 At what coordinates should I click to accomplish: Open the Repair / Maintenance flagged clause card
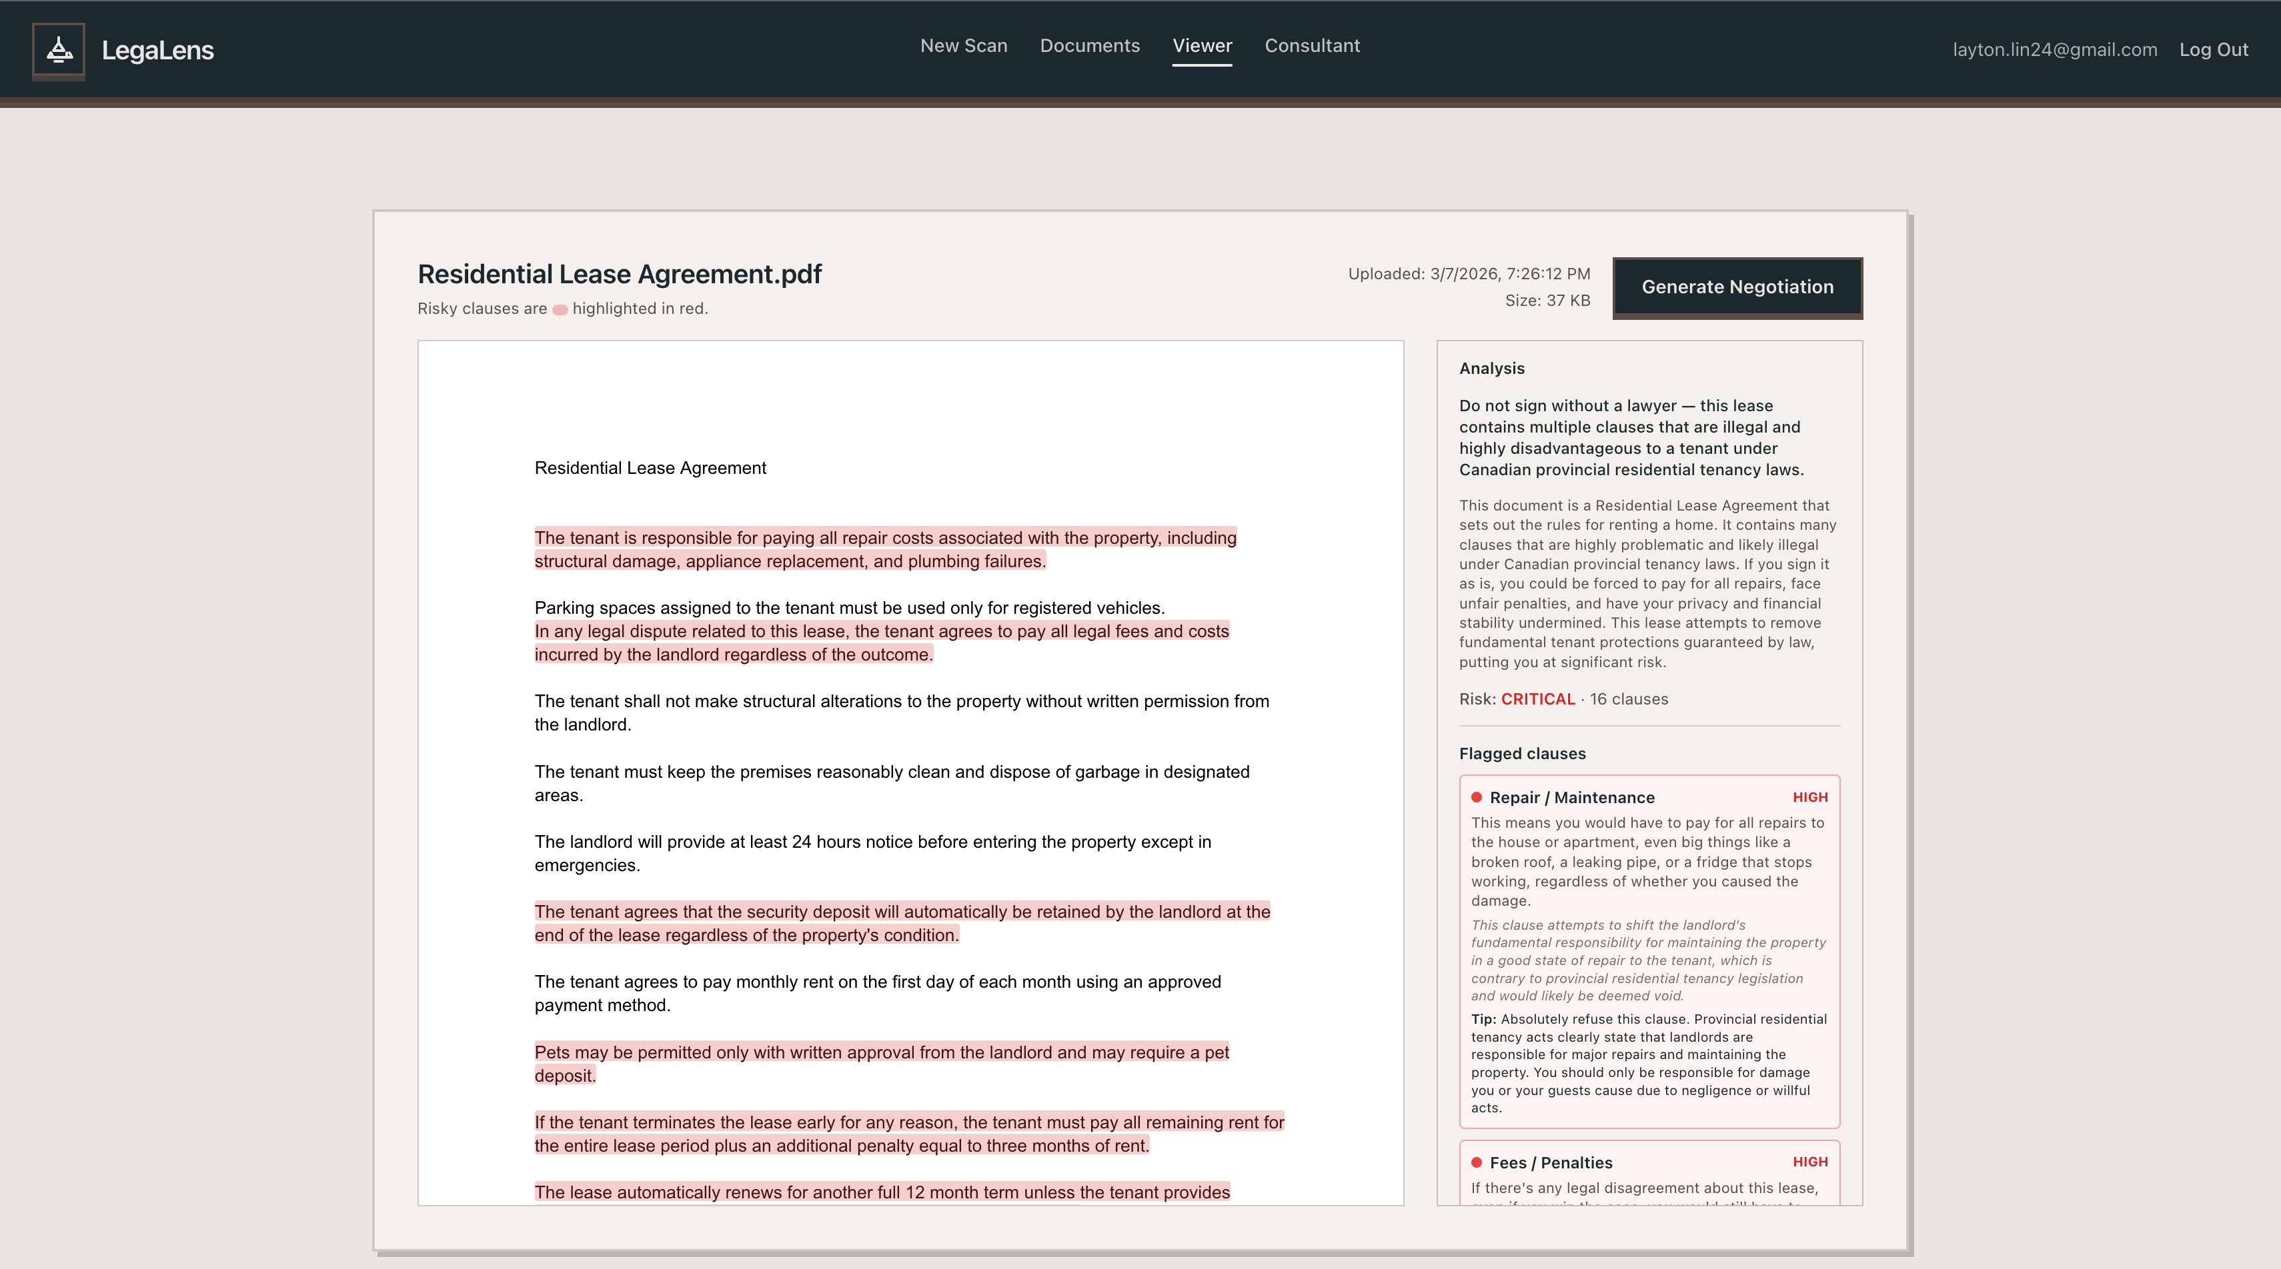(x=1649, y=951)
